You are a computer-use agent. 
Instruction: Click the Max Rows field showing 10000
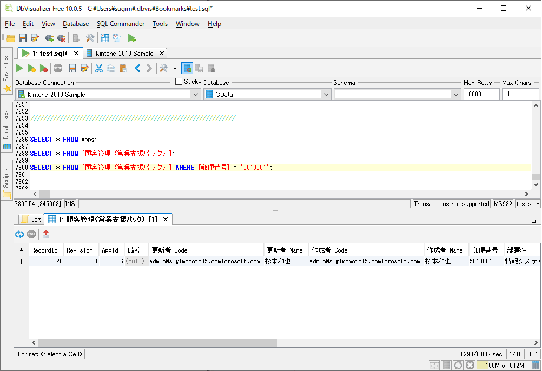click(x=481, y=94)
